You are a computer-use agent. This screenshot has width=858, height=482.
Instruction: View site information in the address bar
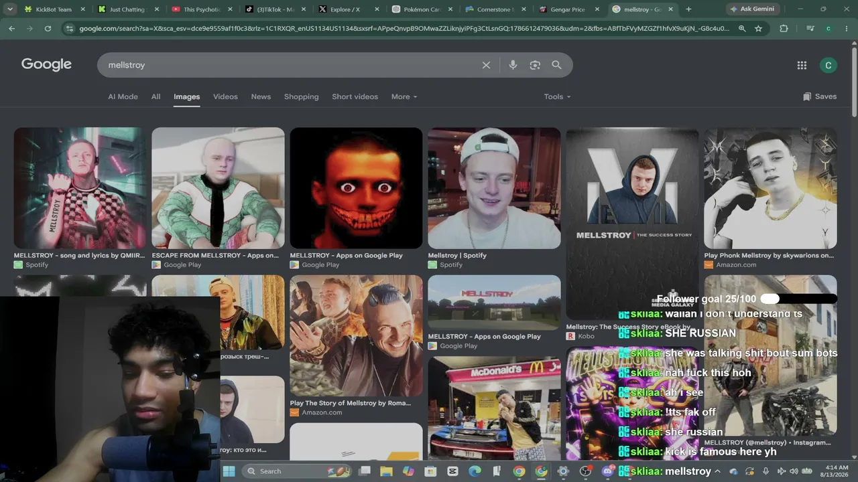pos(68,29)
